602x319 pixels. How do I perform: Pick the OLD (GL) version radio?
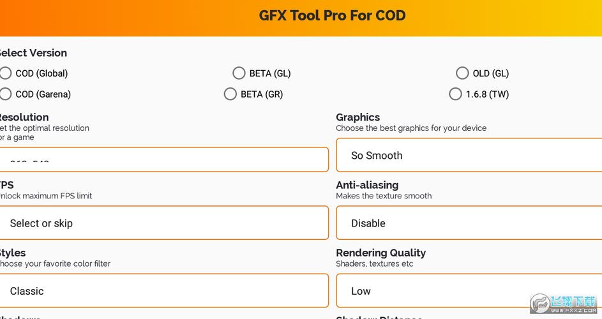[462, 73]
